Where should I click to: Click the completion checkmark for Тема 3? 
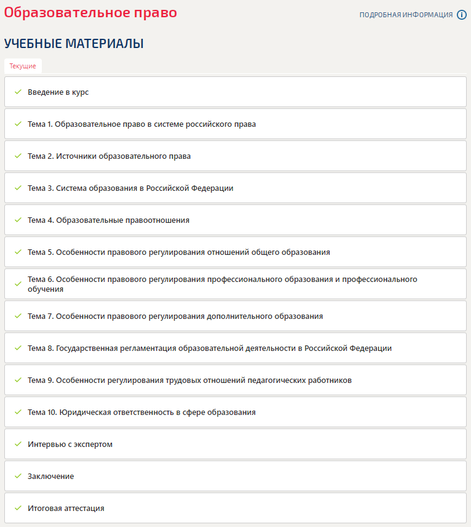[x=18, y=188]
